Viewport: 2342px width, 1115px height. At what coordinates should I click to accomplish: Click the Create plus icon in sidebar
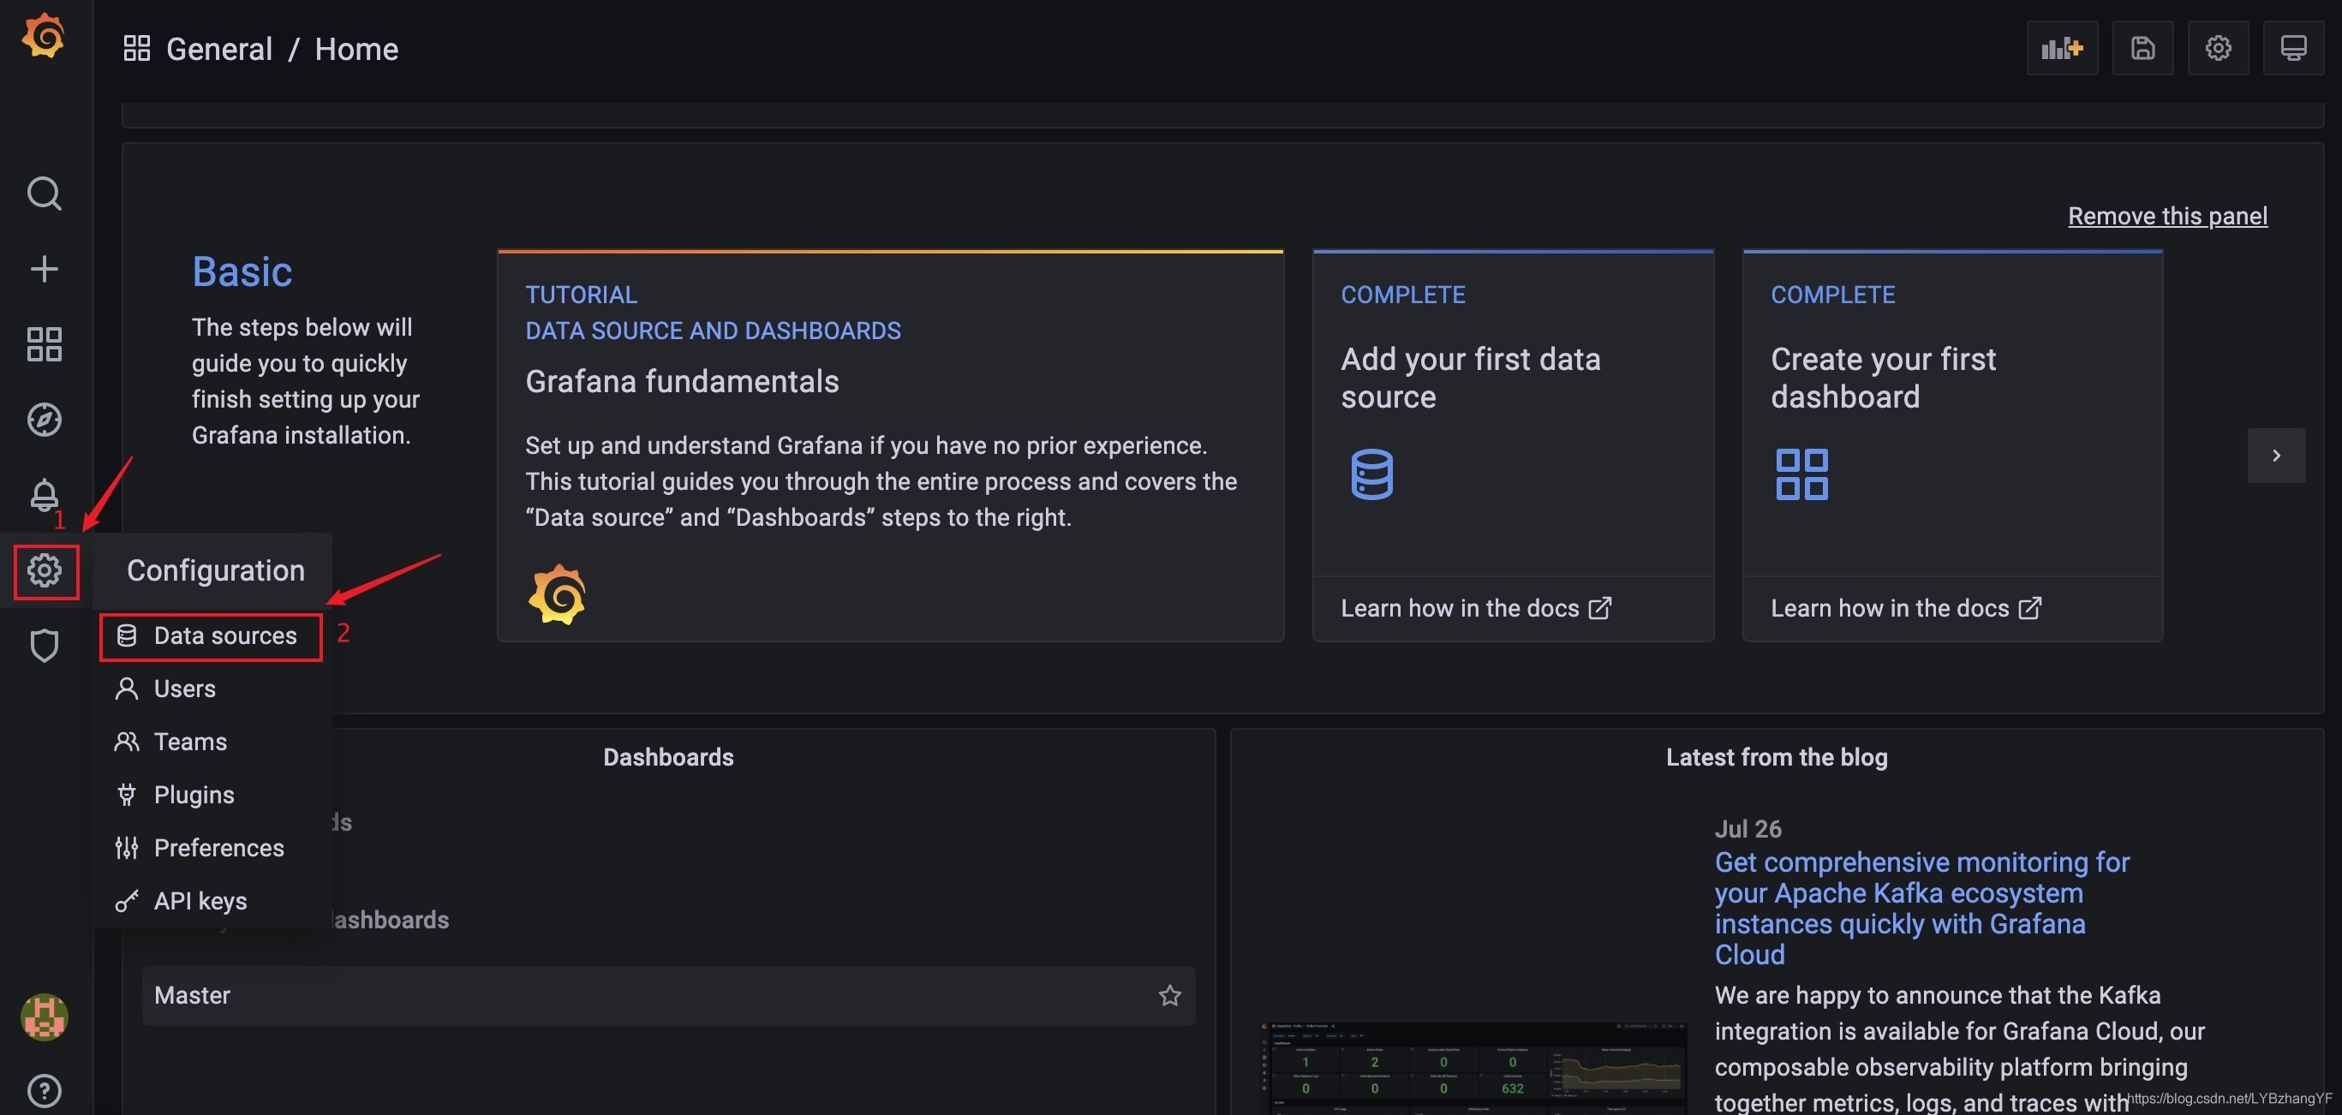(x=44, y=269)
